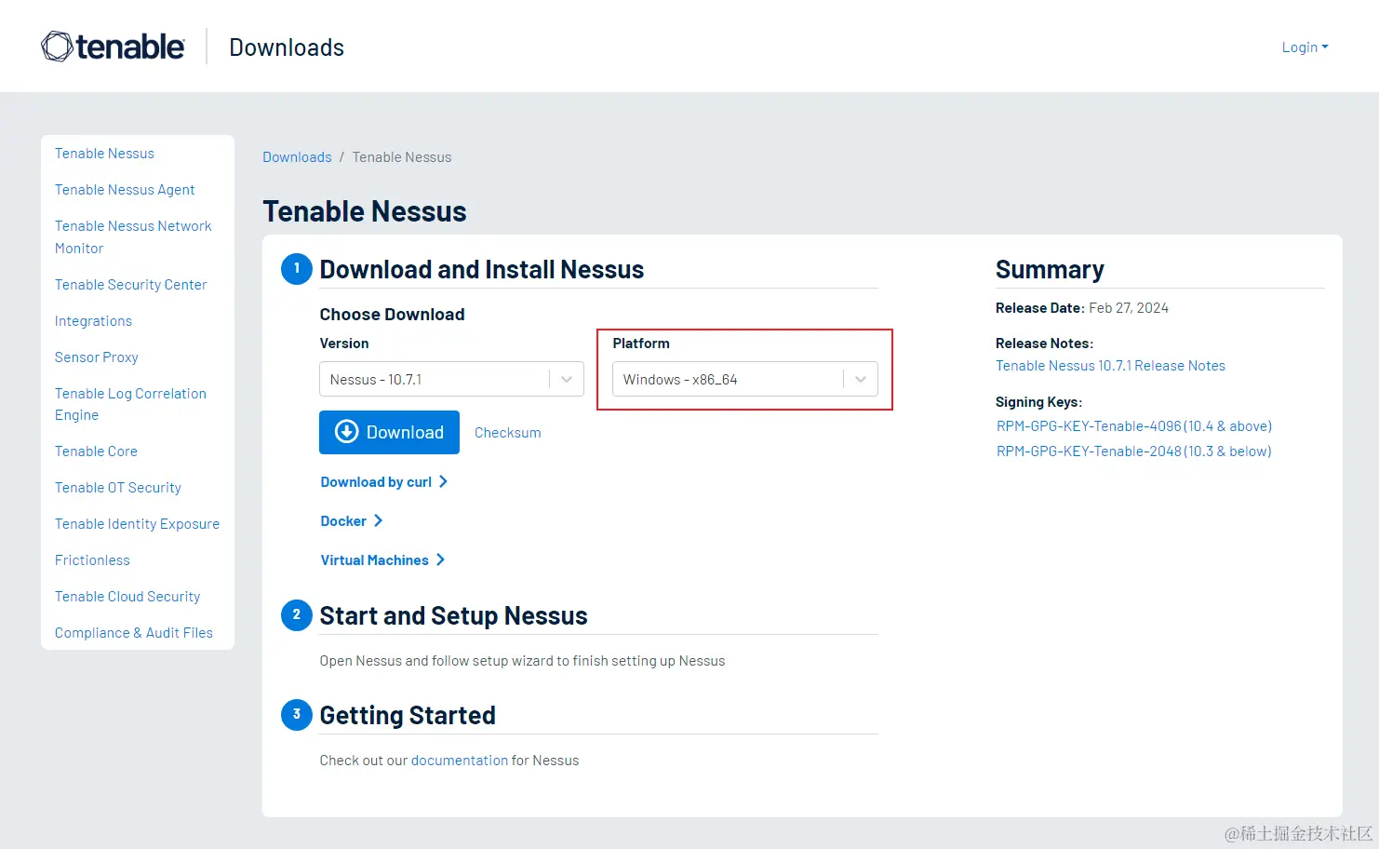Open the RPM-GPG-KEY-Tenable-2048 signing key link
Image resolution: width=1379 pixels, height=849 pixels.
pos(1133,451)
